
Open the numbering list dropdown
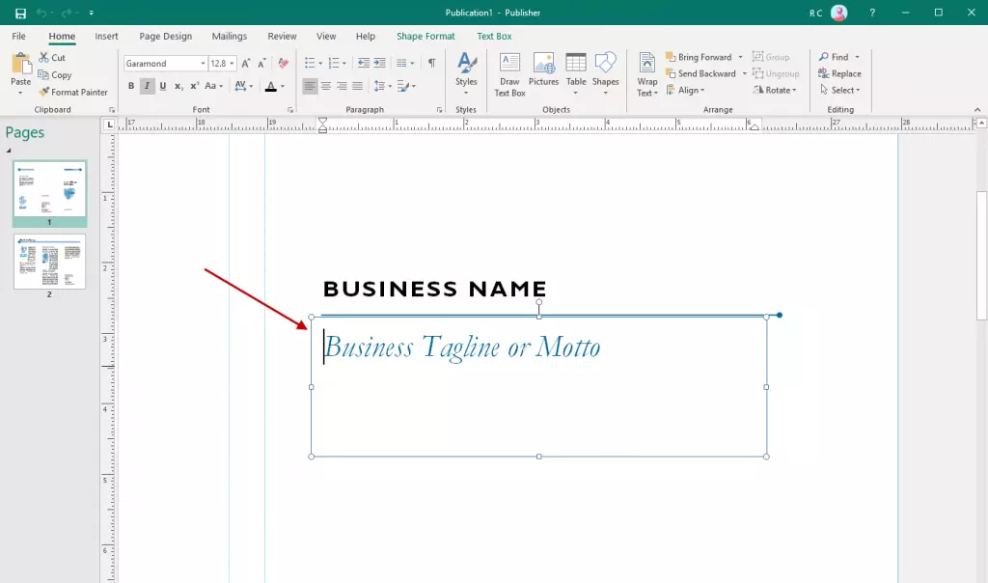pos(344,63)
